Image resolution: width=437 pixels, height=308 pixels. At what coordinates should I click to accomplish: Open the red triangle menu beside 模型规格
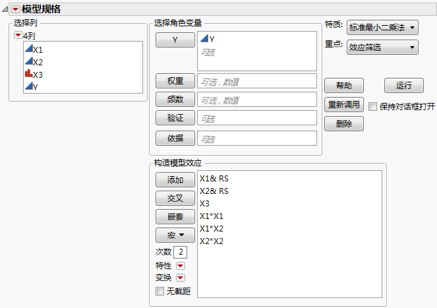pos(16,9)
